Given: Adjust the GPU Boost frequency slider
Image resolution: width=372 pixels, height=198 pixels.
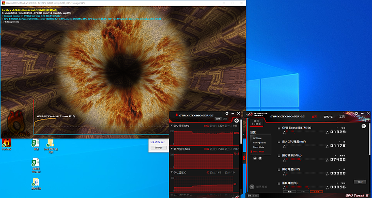Looking at the screenshot, I should click(306, 131).
